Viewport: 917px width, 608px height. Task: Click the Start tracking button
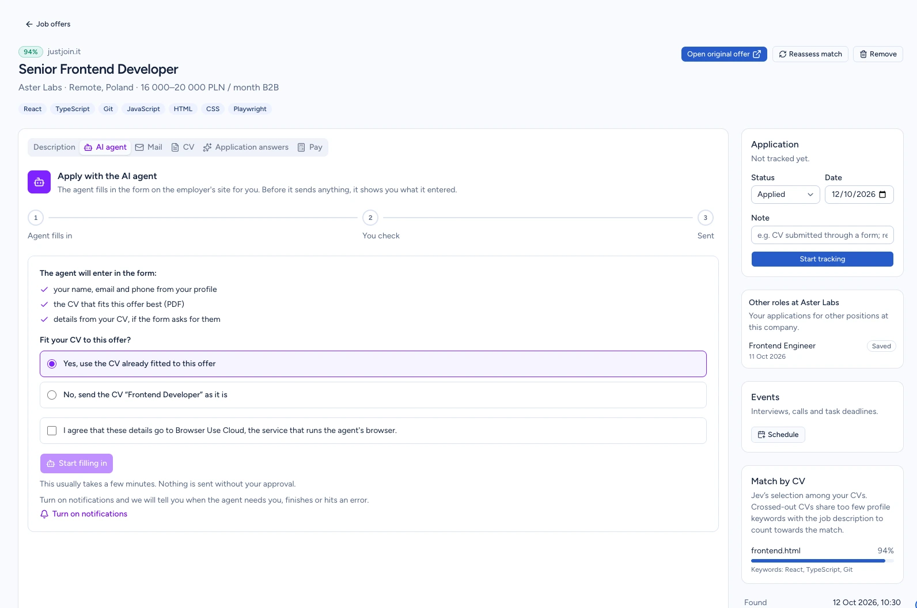click(823, 259)
